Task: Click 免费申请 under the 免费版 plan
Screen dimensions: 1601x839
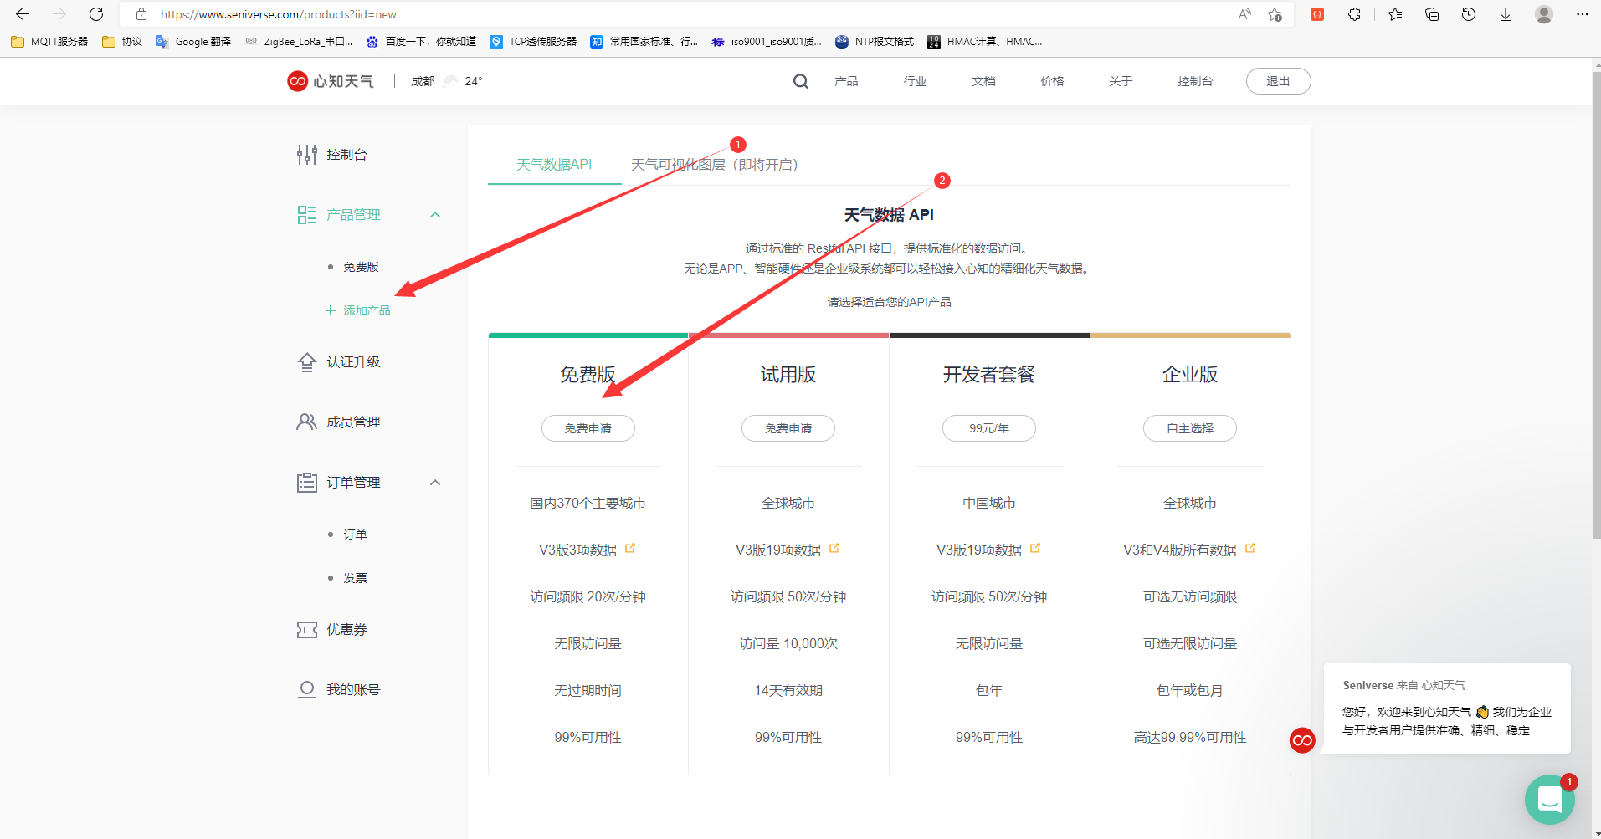Action: pyautogui.click(x=588, y=427)
